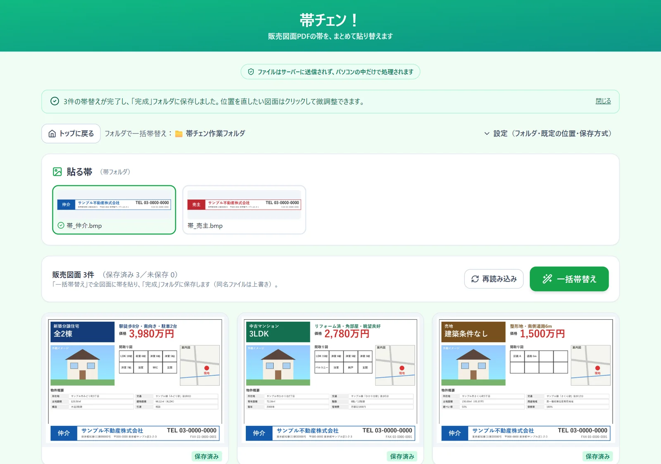Click the check-circle icon in the completion message

click(55, 101)
